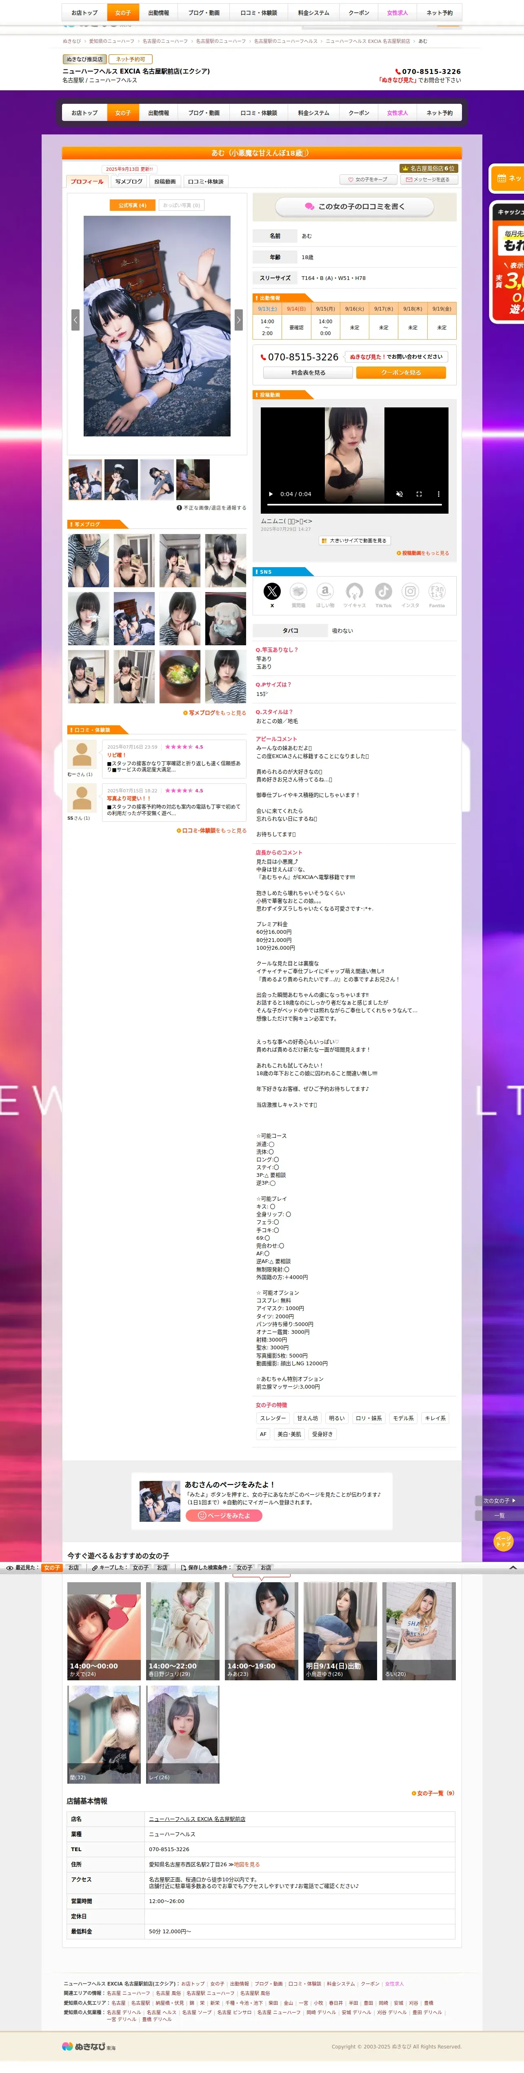Switch to the 投稿動画 profile tab
This screenshot has width=524, height=2073.
click(x=165, y=181)
